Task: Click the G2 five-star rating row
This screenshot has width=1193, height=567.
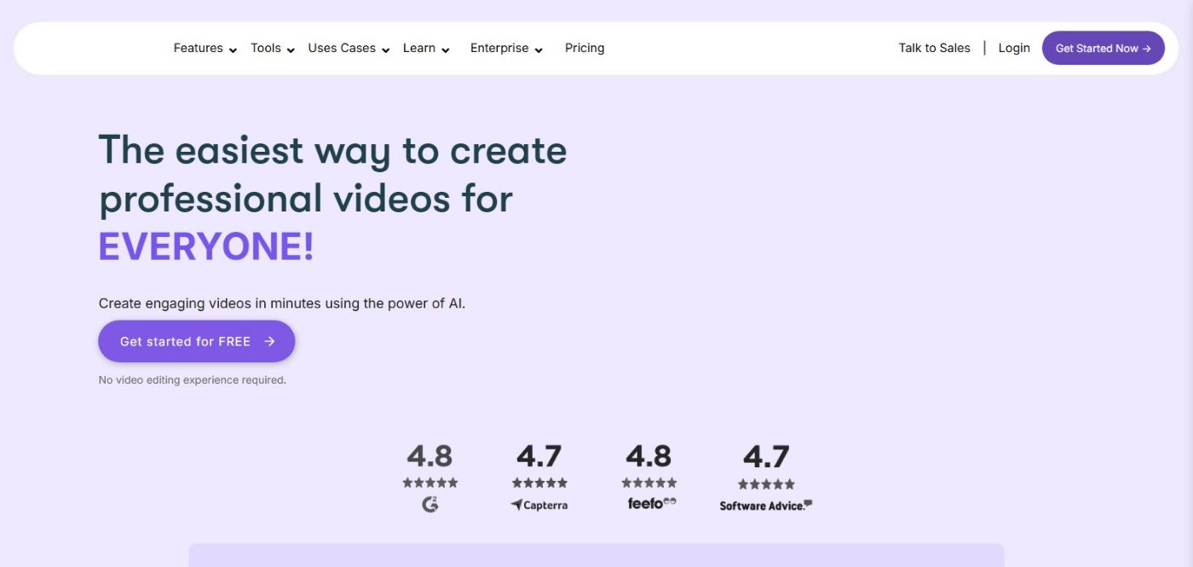Action: 430,483
